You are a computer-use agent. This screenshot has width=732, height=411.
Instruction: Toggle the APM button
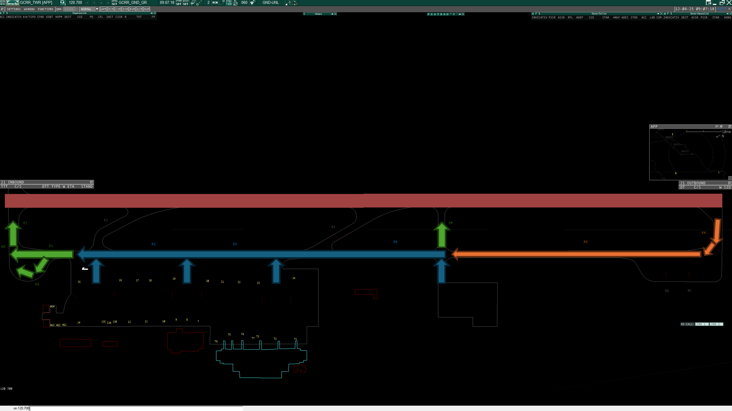click(x=104, y=9)
